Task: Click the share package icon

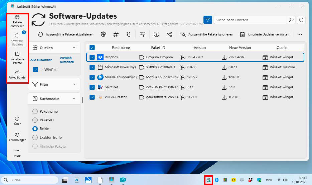Action: tap(169, 34)
